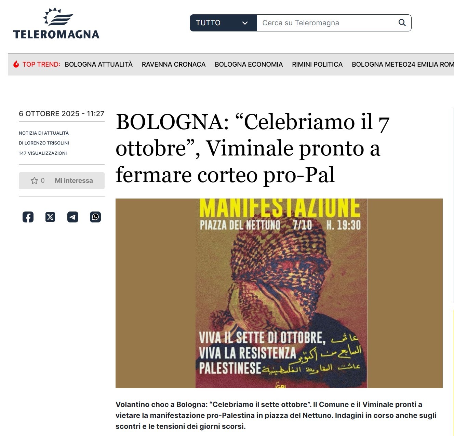Image resolution: width=454 pixels, height=436 pixels.
Task: Open the Ravenna Cronaca trend link
Action: click(174, 64)
